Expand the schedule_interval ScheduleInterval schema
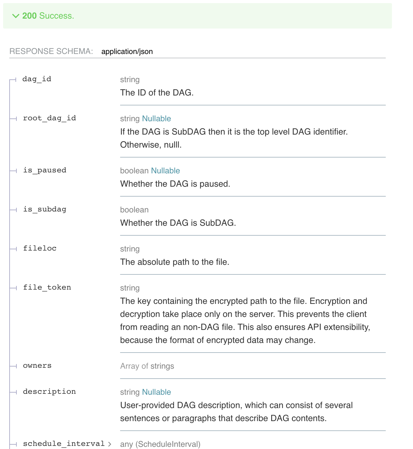413x449 pixels. tap(110, 444)
